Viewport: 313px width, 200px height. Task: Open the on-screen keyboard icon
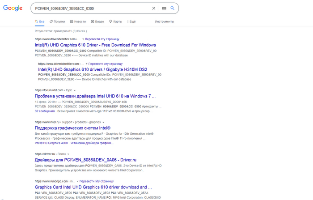tap(164, 8)
